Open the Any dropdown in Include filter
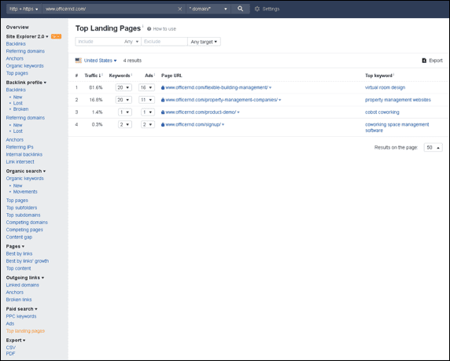The width and height of the screenshot is (450, 361). click(x=131, y=42)
